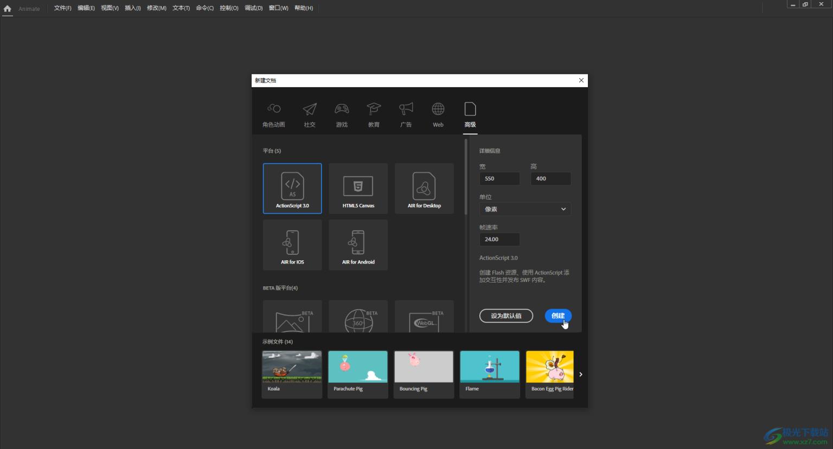The image size is (833, 449).
Task: Choose the ActionScript 3.0 platform
Action: coord(292,188)
